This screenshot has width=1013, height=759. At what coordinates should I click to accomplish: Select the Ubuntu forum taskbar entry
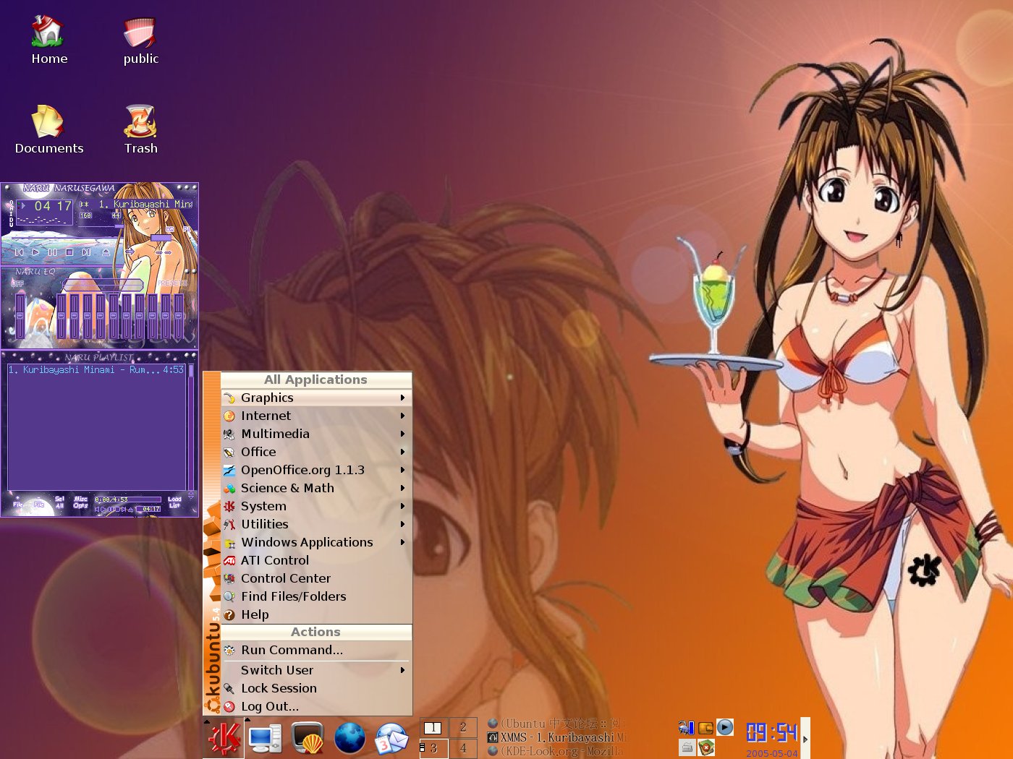(x=556, y=724)
